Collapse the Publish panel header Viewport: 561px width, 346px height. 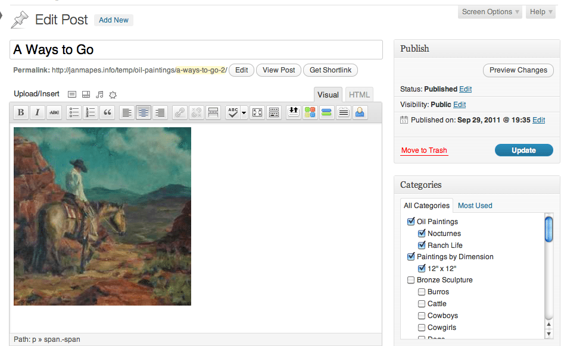pyautogui.click(x=477, y=49)
